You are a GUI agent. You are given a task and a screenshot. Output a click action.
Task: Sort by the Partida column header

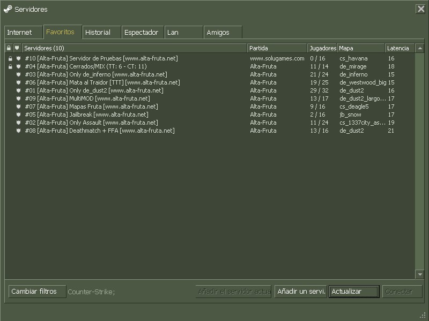point(277,48)
